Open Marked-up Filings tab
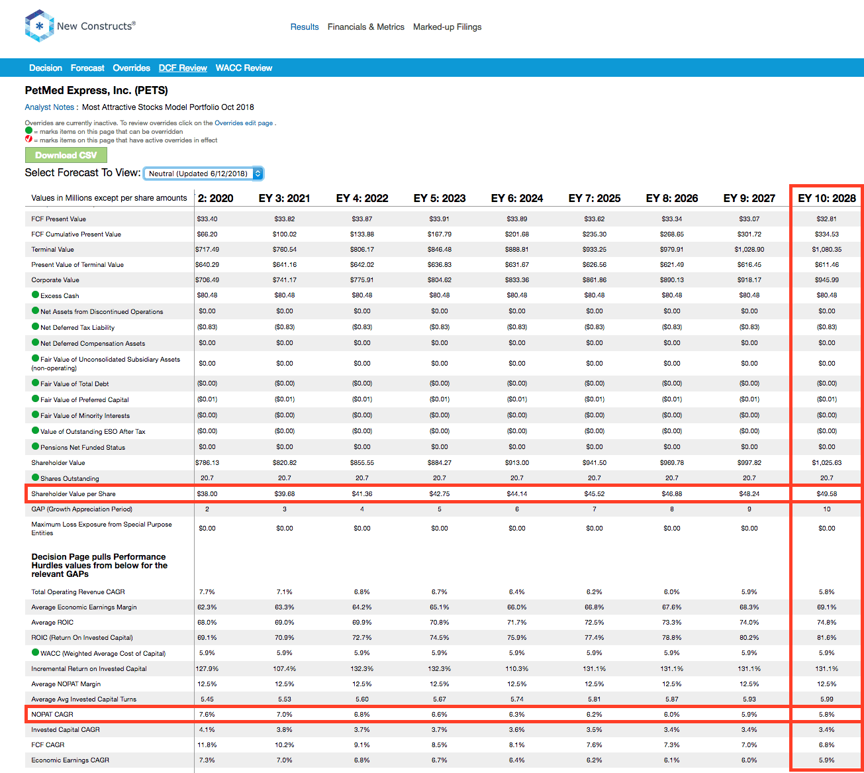The width and height of the screenshot is (864, 773). click(448, 27)
